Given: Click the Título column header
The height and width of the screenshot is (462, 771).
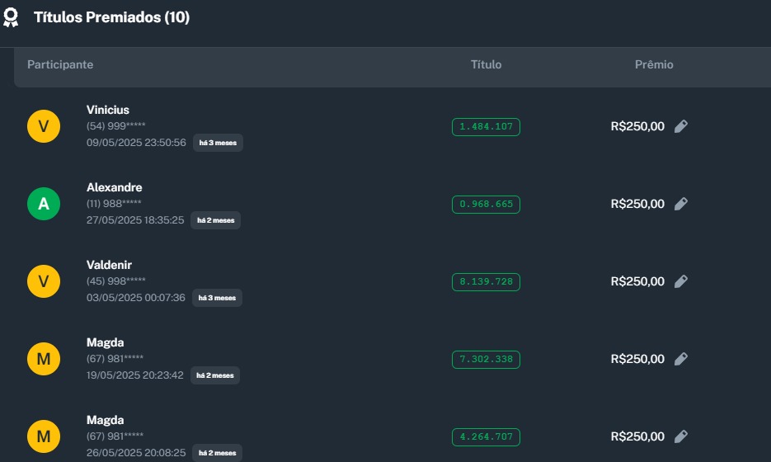Looking at the screenshot, I should tap(486, 64).
